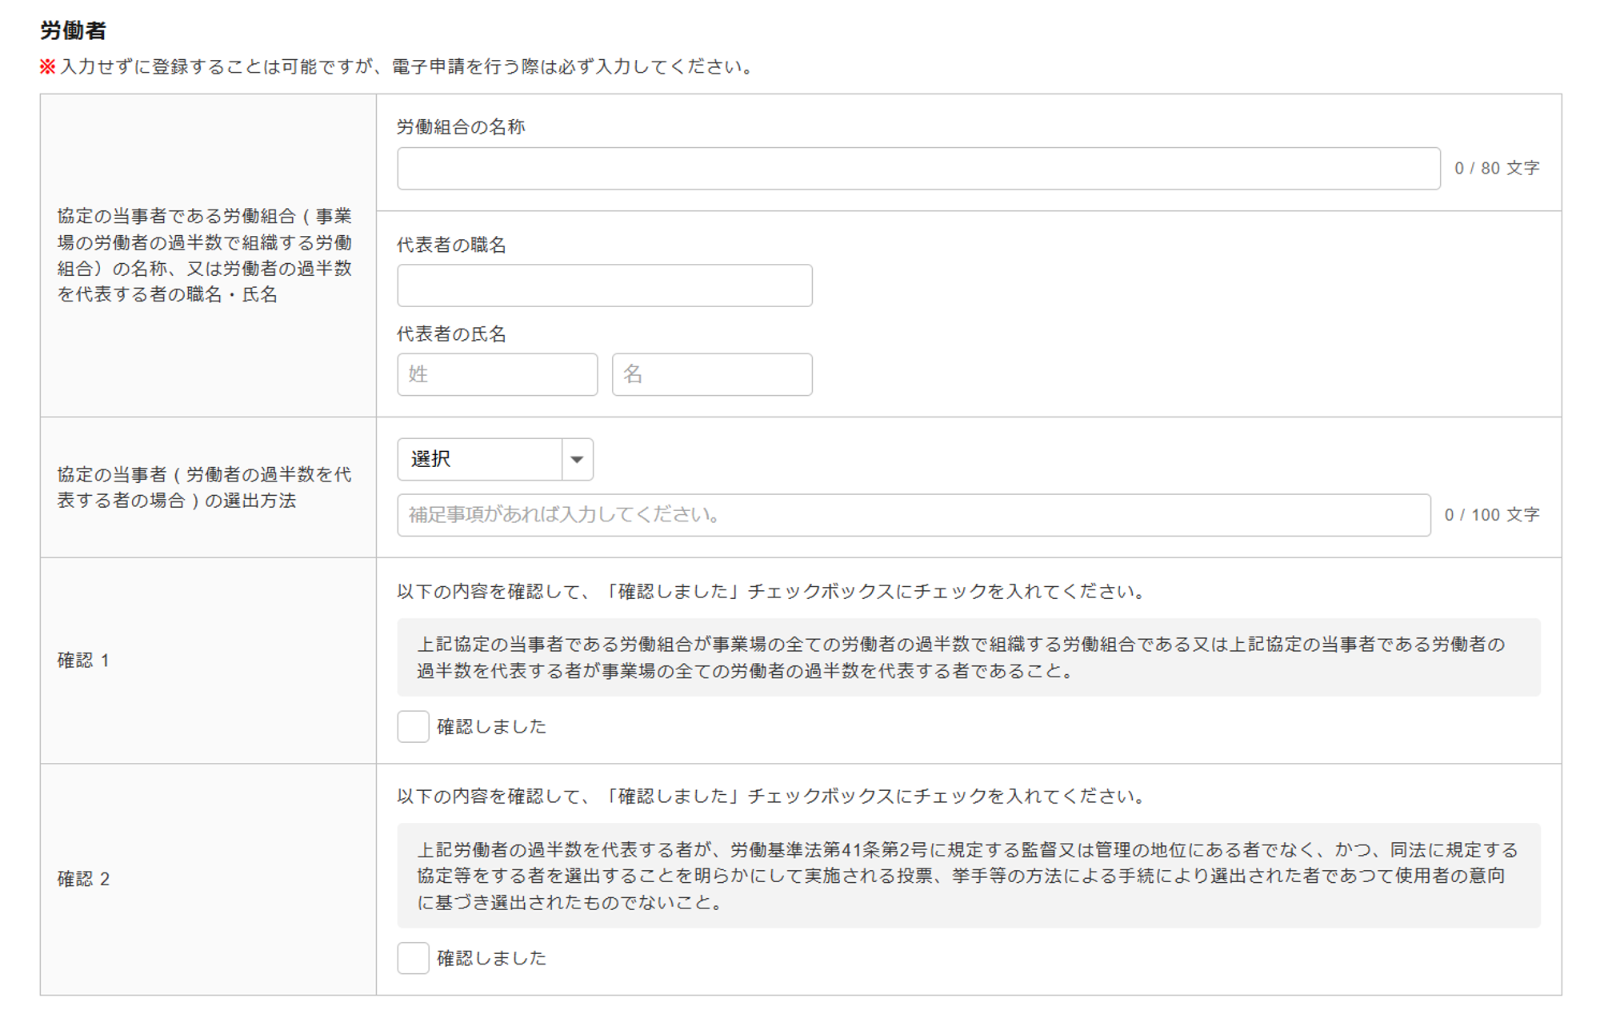The image size is (1600, 1014).
Task: Click the 確認 1 row header cell
Action: 208,661
